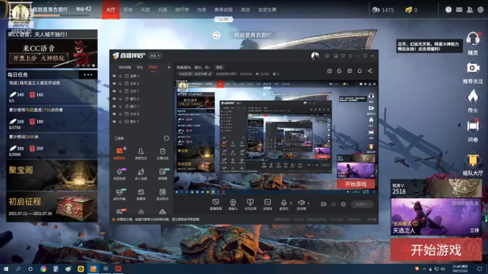Click the share icon in streaming window
488x274 pixels.
[x=370, y=71]
